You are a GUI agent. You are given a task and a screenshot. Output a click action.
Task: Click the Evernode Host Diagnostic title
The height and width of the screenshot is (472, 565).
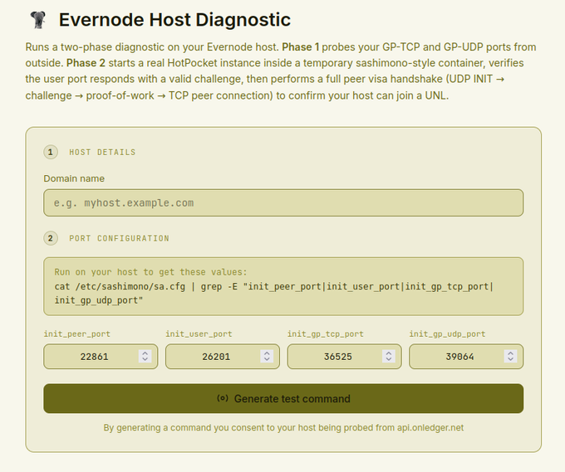(x=174, y=19)
